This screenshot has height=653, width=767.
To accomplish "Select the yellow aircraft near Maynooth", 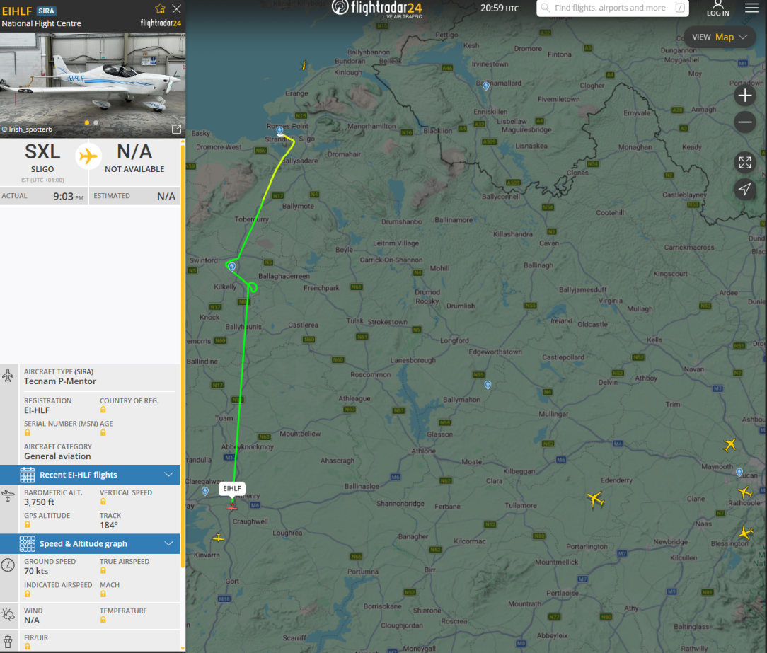I will (729, 444).
